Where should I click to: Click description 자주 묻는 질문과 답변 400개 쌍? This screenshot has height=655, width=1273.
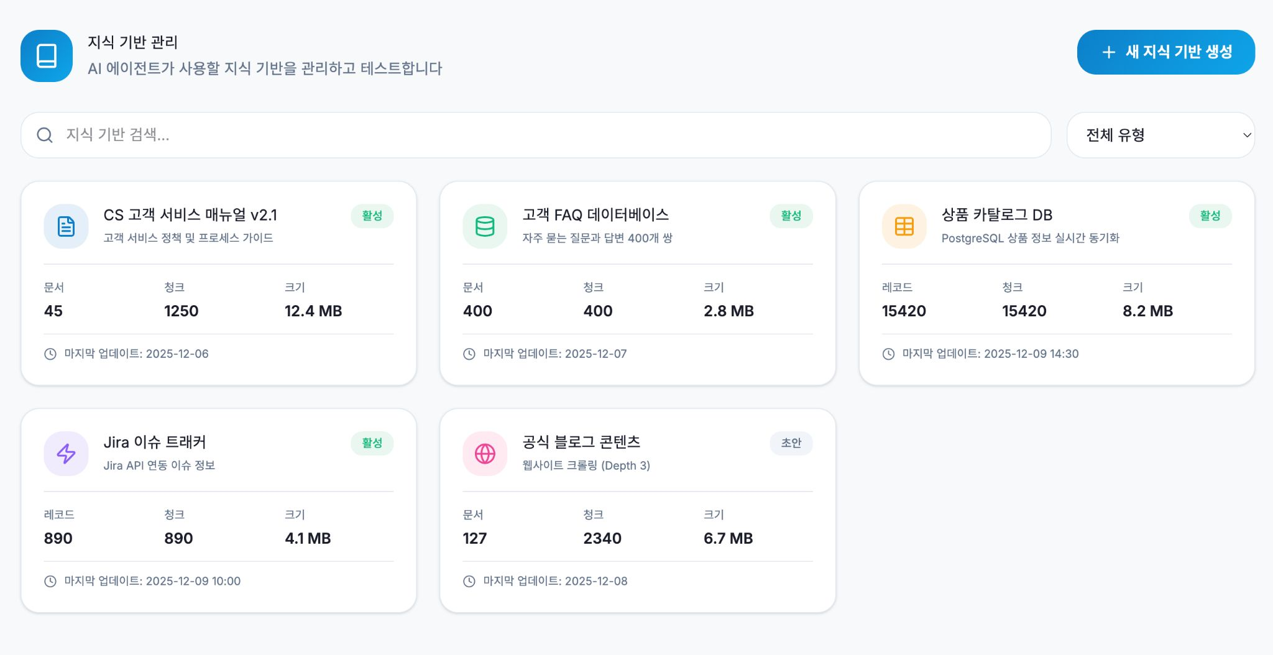[x=597, y=238]
